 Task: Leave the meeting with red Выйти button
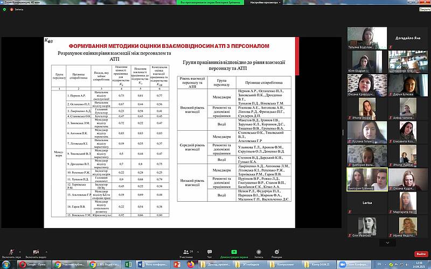tap(421, 254)
